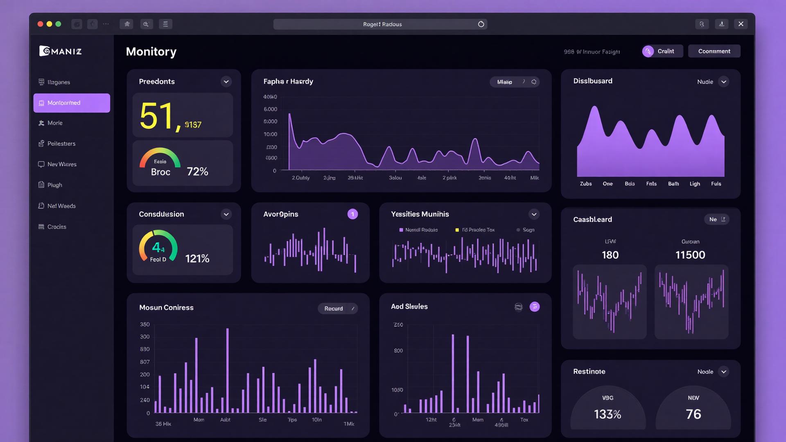Click the first grey toolbar icon

pos(77,24)
